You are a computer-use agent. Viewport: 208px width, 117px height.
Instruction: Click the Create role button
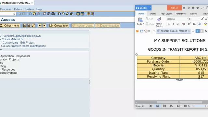pyautogui.click(x=59, y=25)
